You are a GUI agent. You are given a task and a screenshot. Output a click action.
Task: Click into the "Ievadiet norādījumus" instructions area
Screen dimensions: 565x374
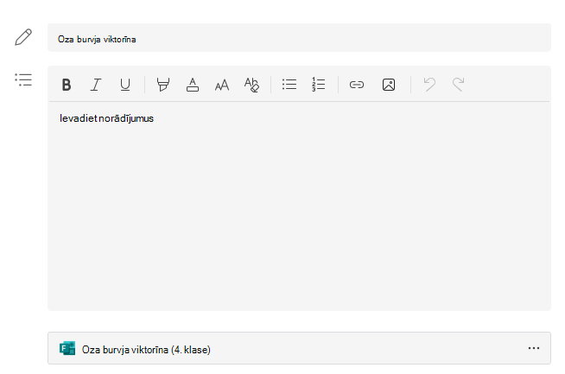point(299,206)
